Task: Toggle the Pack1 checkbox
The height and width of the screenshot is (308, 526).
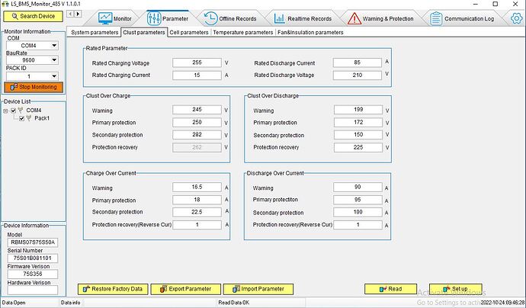Action: click(x=22, y=118)
